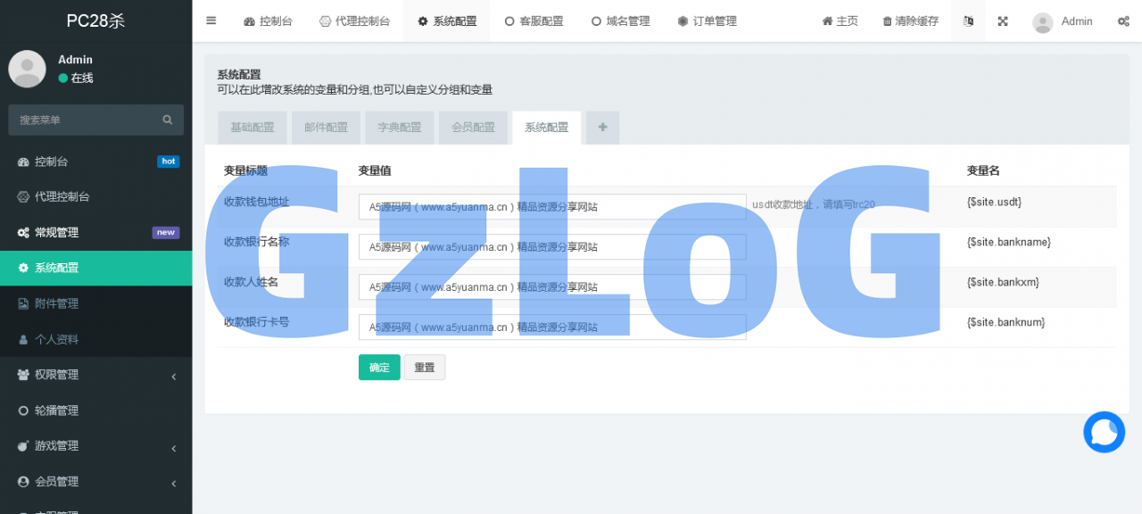Click the 在线 online status text
This screenshot has height=514, width=1142.
pyautogui.click(x=82, y=79)
